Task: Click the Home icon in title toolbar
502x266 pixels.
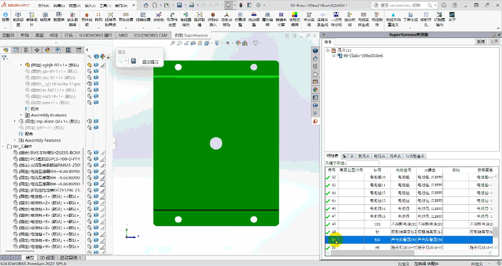Action: tap(146, 6)
